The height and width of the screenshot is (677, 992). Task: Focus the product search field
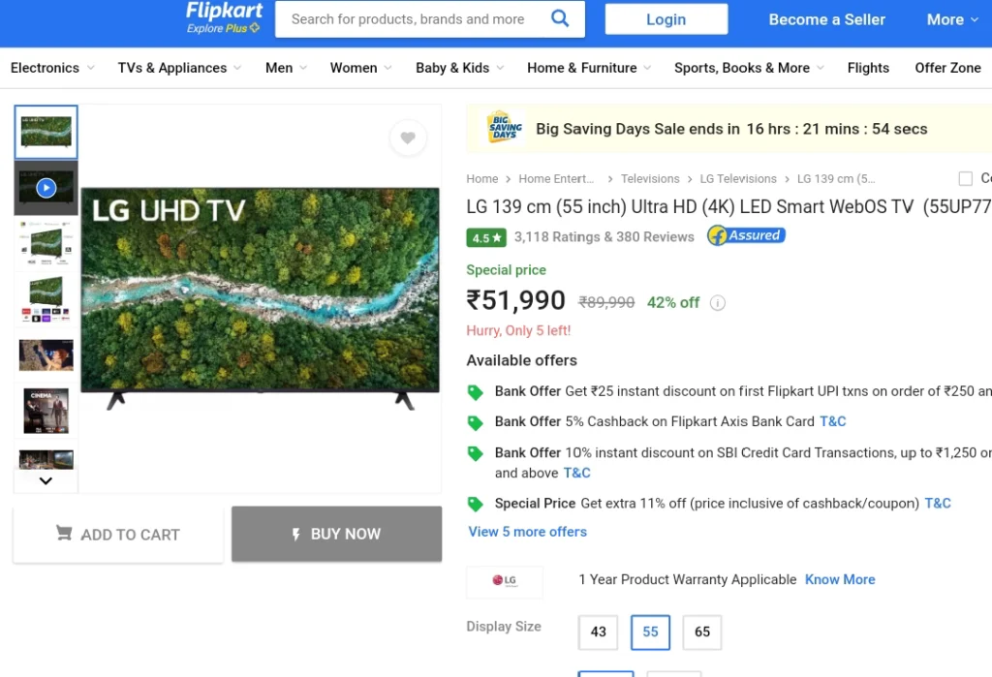(411, 19)
